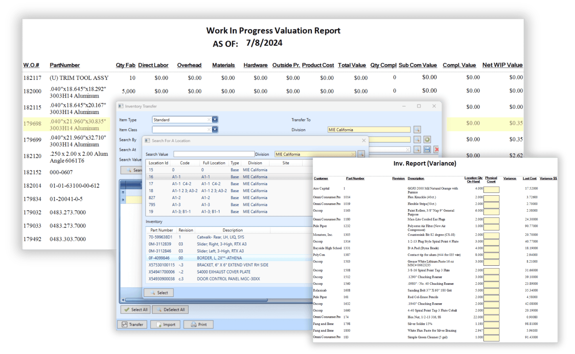The image size is (575, 354).
Task: Select location row 795 with code A1-3
Action: [229, 205]
